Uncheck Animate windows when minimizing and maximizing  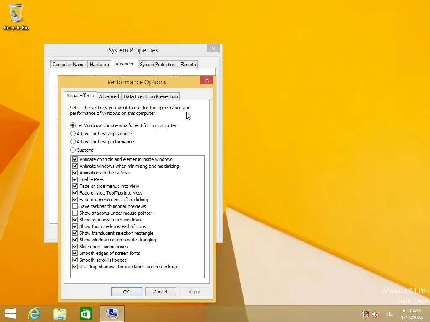tap(75, 166)
